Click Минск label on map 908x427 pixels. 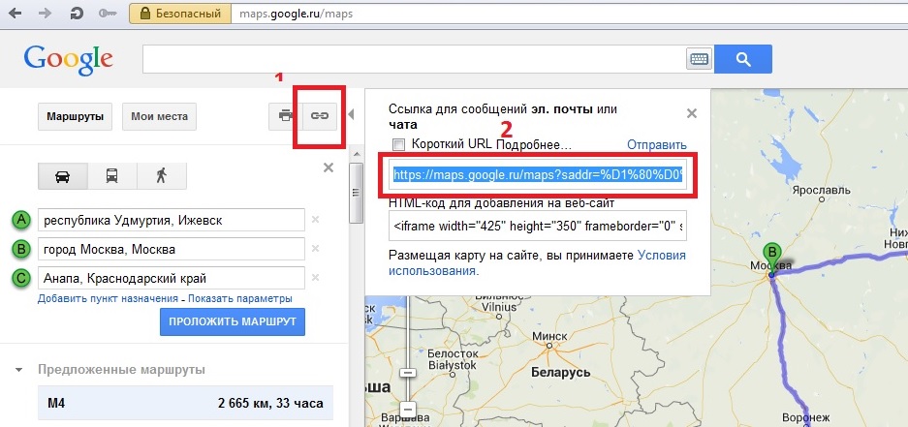pos(549,337)
